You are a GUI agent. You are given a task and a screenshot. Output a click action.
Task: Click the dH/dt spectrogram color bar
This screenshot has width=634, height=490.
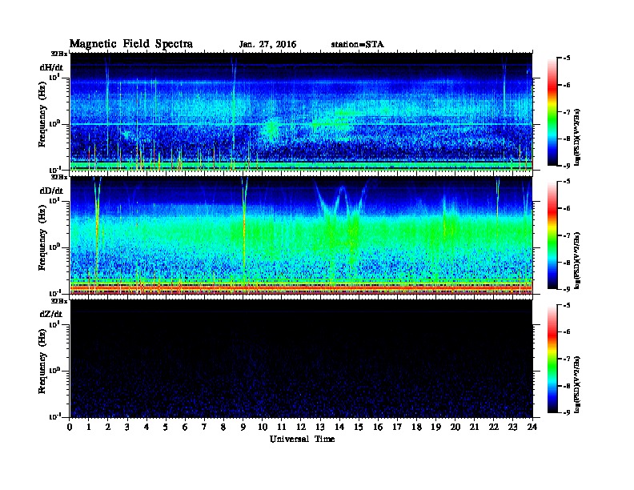tap(552, 111)
